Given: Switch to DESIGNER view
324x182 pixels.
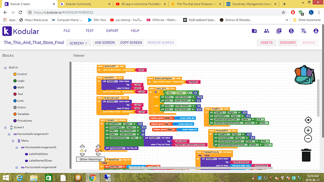Looking at the screenshot, I should (x=288, y=43).
